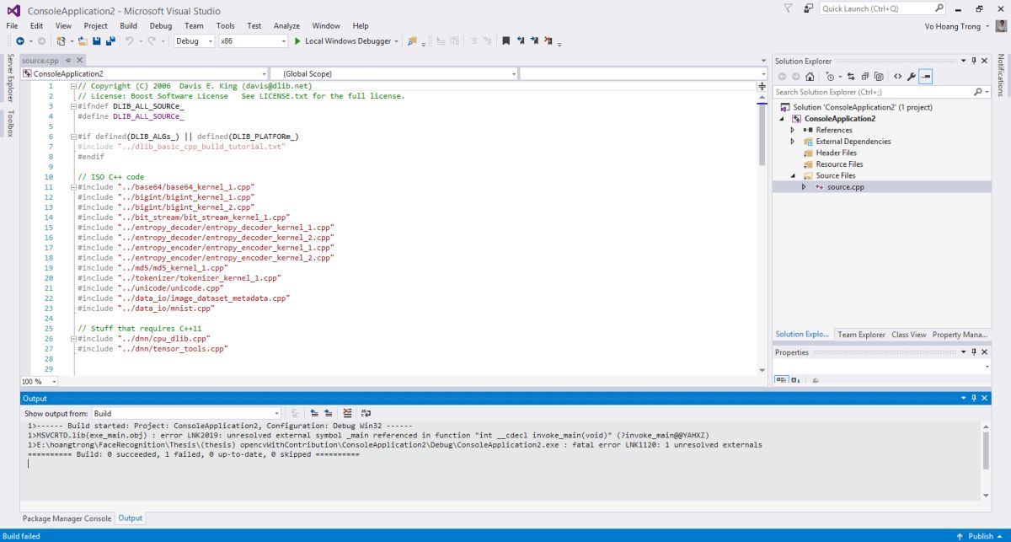This screenshot has width=1011, height=542.
Task: Go to next message icon in Output
Action: click(x=328, y=413)
